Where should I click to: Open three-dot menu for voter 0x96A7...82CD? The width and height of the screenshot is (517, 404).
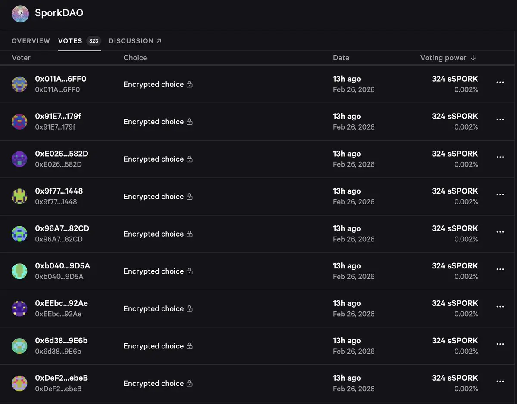500,232
